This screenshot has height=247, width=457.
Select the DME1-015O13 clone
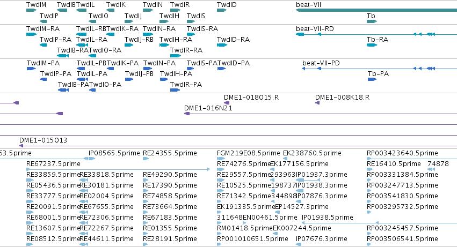point(238,146)
